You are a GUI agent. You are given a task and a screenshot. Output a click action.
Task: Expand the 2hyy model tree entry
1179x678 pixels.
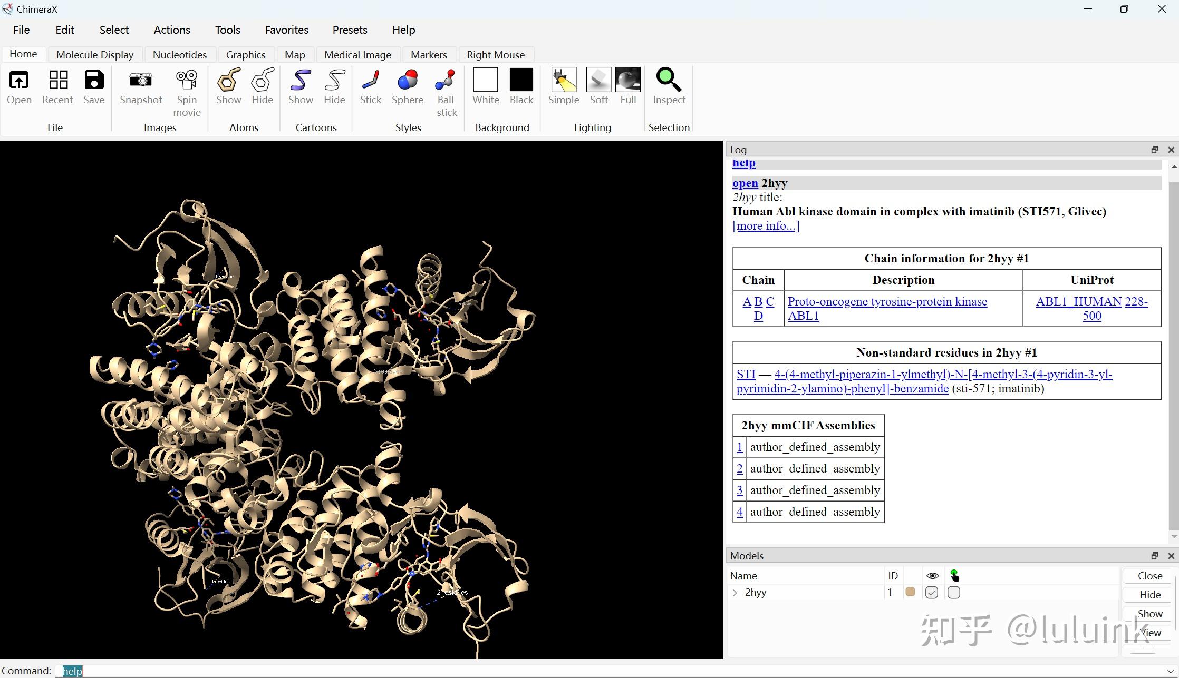(x=735, y=593)
